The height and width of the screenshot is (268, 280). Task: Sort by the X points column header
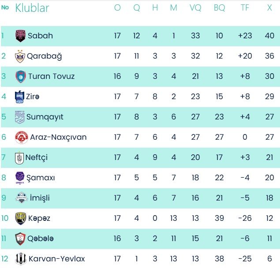click(x=269, y=8)
